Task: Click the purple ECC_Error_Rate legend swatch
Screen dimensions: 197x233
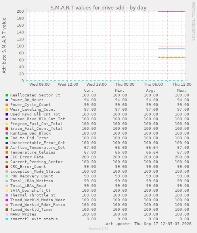Action: tap(7, 157)
